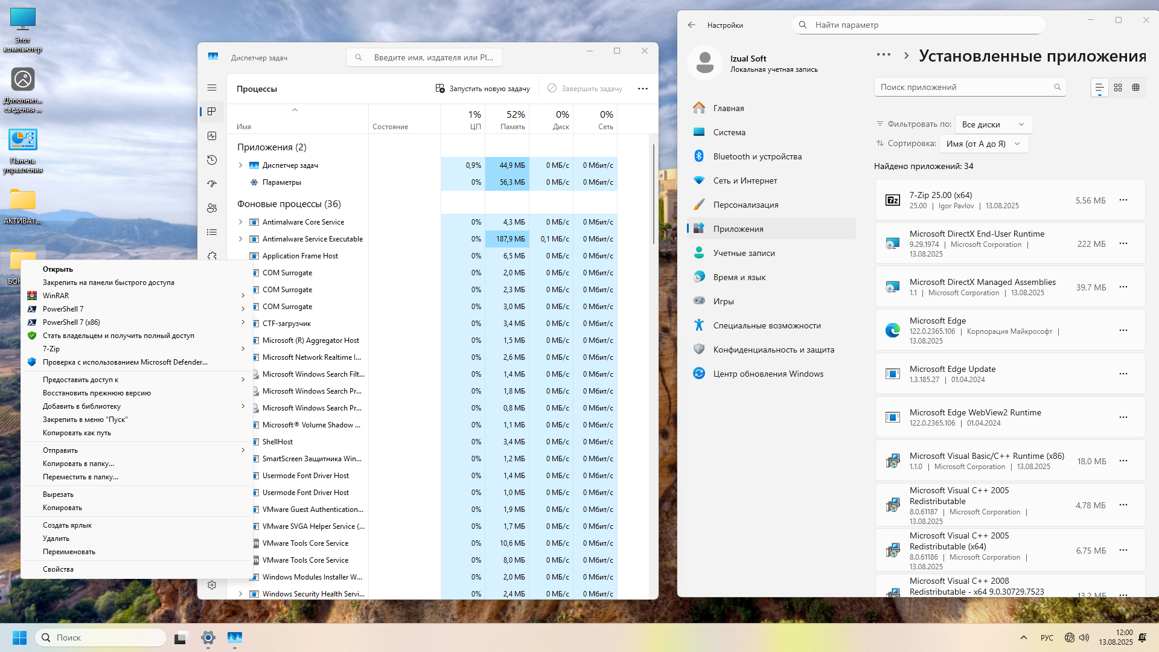Image resolution: width=1159 pixels, height=652 pixels.
Task: Open Task Manager hamburger navigation menu
Action: coord(212,88)
